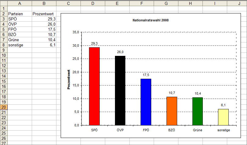Viewport: 247px width, 145px height.
Task: Click the blue FPÖ bar
Action: click(146, 102)
